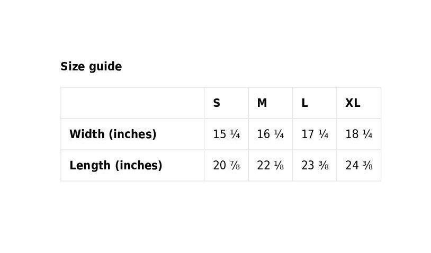This screenshot has width=431, height=253.
Task: Click the 24 ⅜ length cell
Action: 359,165
